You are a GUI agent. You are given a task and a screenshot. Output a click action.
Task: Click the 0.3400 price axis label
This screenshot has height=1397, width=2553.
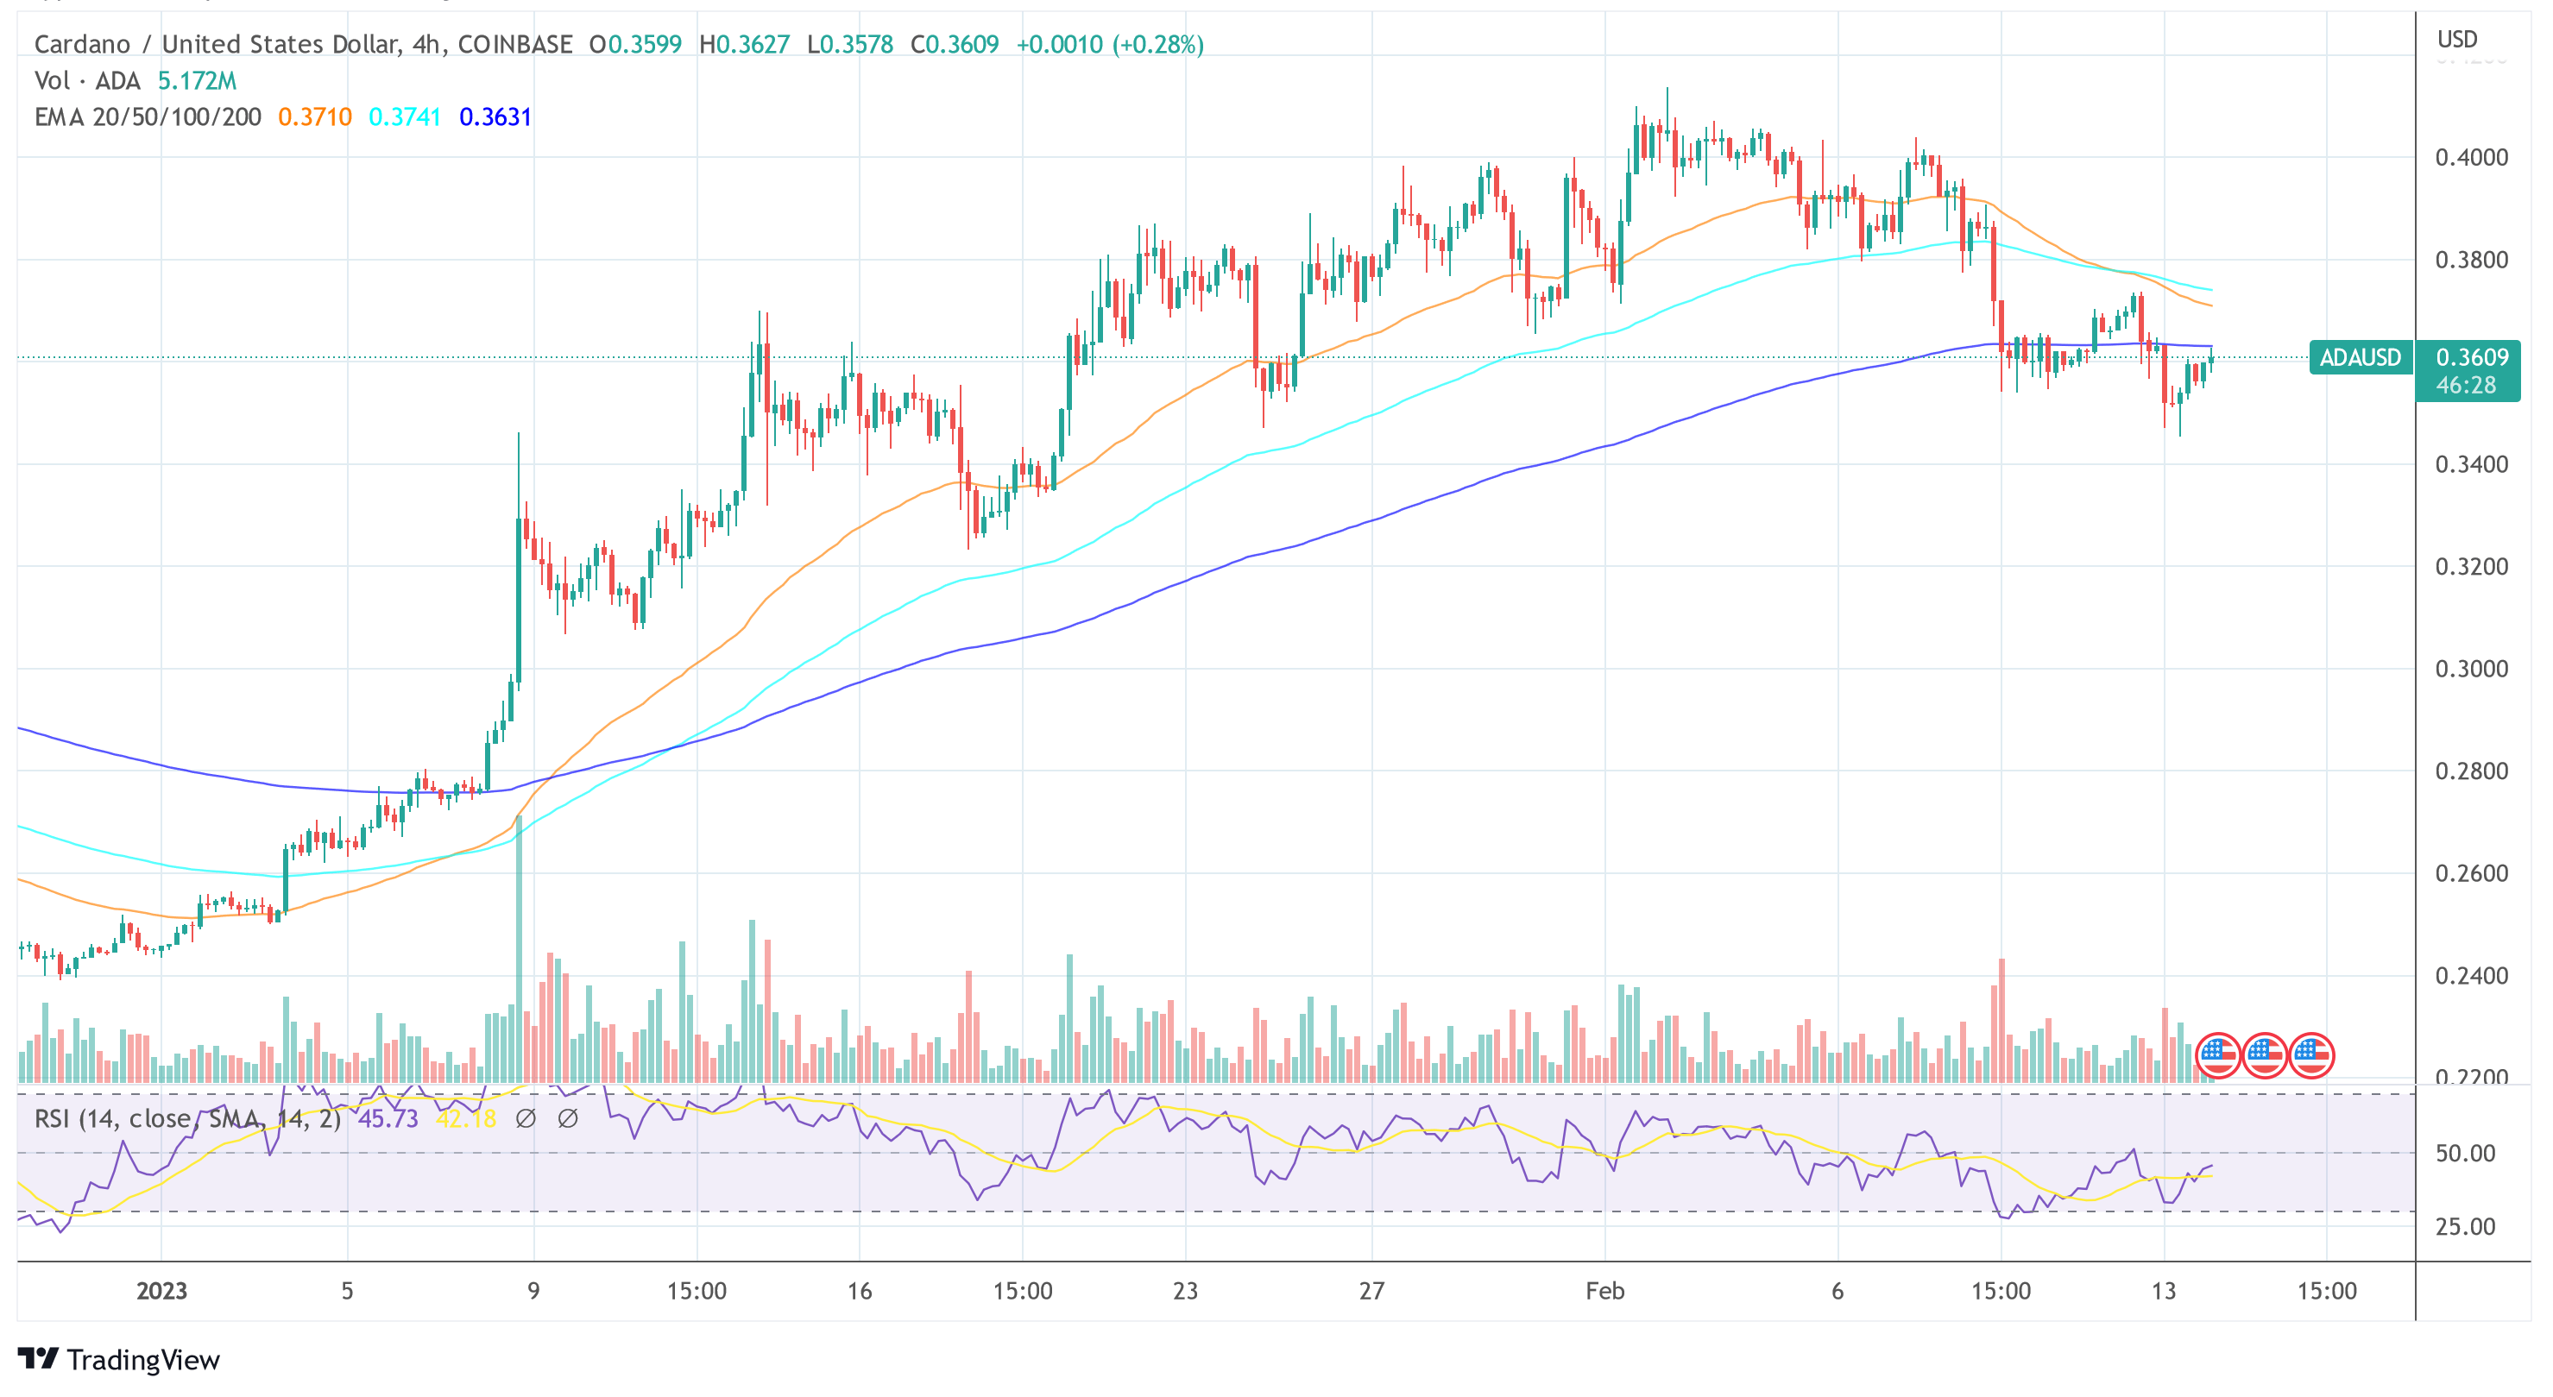tap(2472, 463)
